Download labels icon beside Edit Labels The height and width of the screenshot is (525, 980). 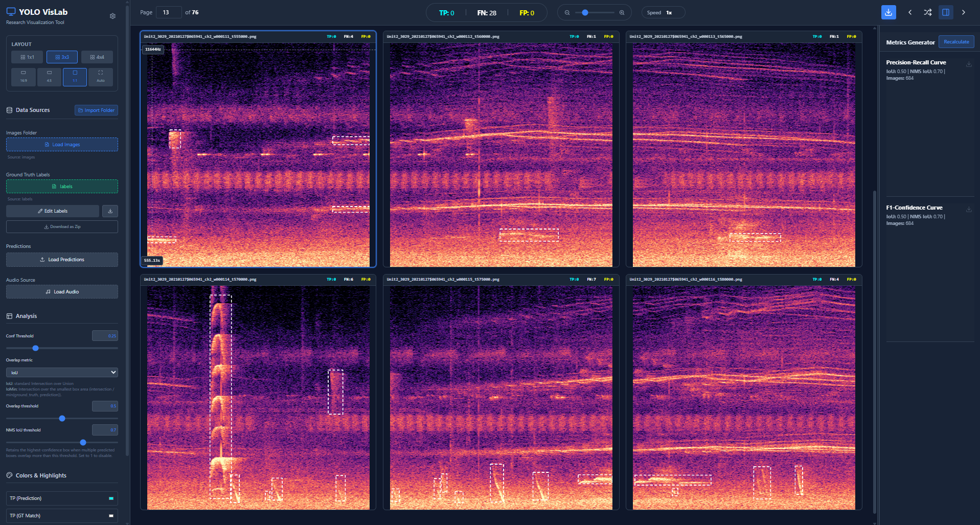click(x=110, y=211)
